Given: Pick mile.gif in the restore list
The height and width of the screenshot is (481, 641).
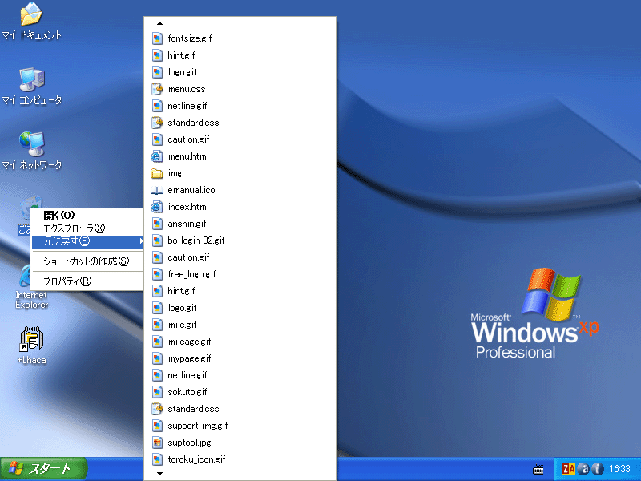Looking at the screenshot, I should coord(240,325).
